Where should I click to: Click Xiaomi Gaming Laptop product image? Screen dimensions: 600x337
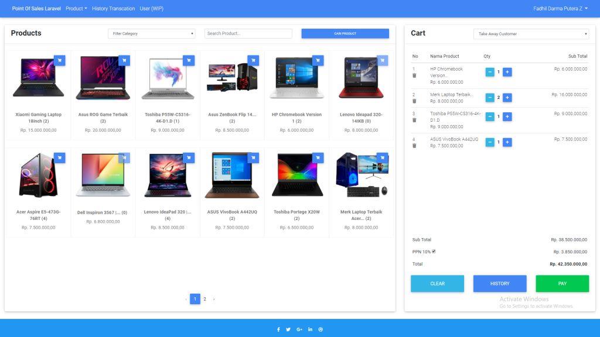click(38, 78)
